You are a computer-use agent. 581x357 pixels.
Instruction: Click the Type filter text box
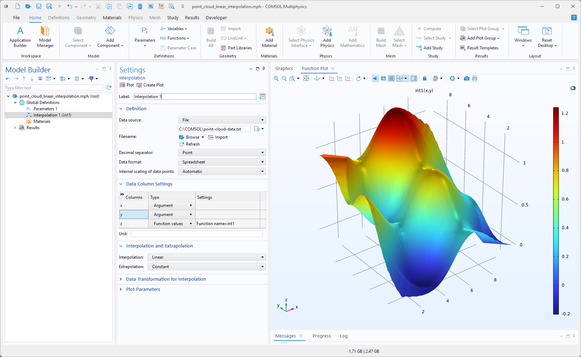pyautogui.click(x=54, y=88)
